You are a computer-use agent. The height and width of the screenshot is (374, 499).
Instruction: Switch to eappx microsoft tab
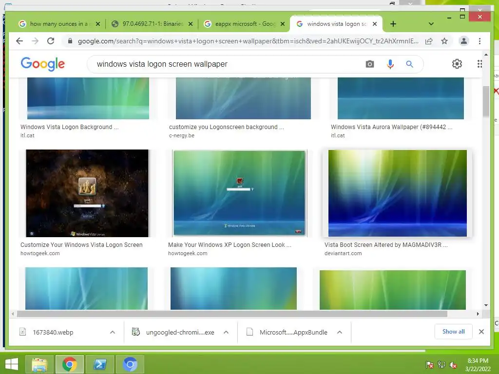point(245,24)
